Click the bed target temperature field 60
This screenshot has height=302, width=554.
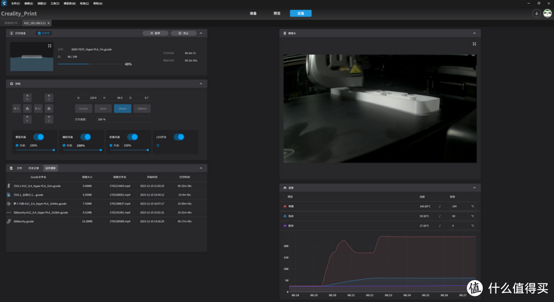(463, 216)
